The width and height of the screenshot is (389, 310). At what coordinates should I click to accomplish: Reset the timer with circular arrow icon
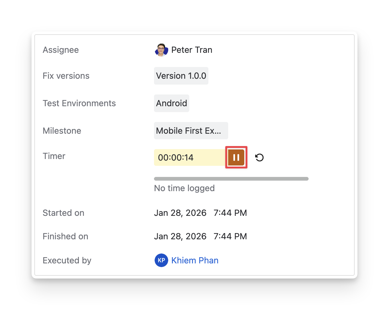tap(259, 158)
